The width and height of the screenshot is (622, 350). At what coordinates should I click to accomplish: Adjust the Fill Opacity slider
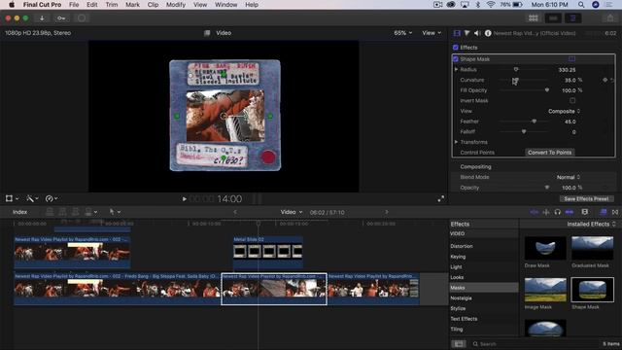click(x=524, y=90)
